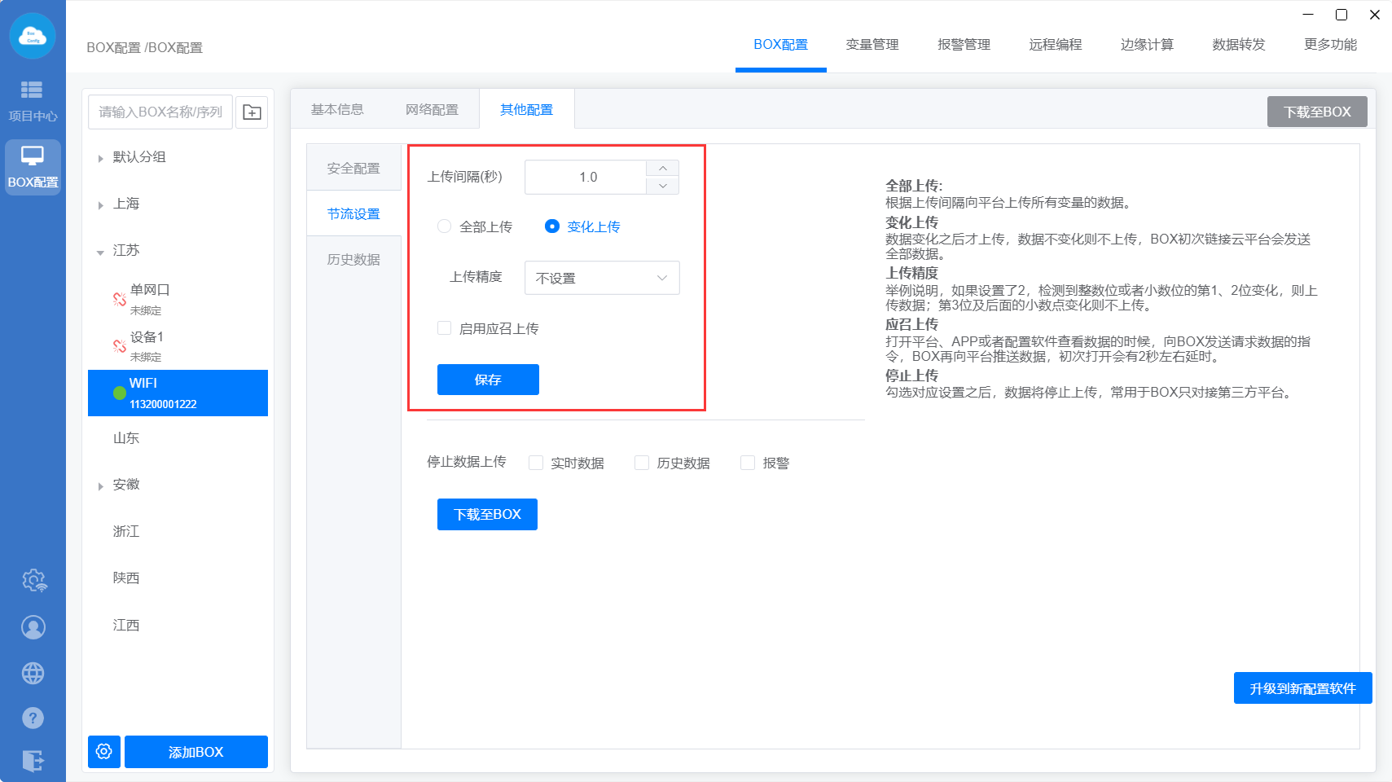Open the help question mark icon
This screenshot has height=782, width=1392.
pos(33,718)
